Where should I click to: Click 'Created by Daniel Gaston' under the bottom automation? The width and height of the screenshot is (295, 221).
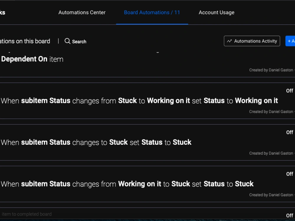click(271, 194)
